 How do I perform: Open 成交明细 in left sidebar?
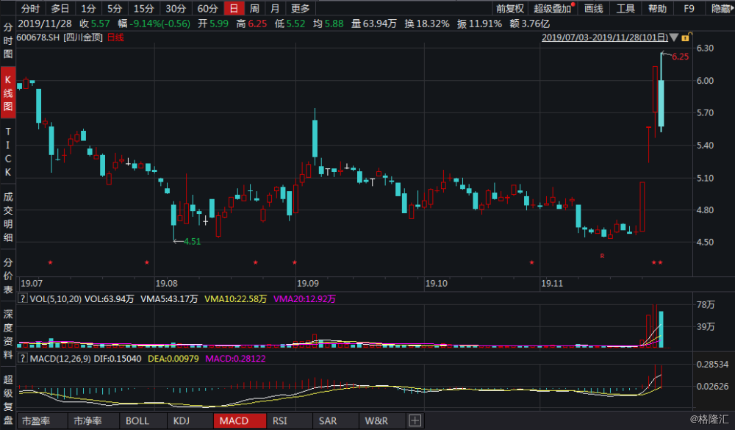pos(8,217)
